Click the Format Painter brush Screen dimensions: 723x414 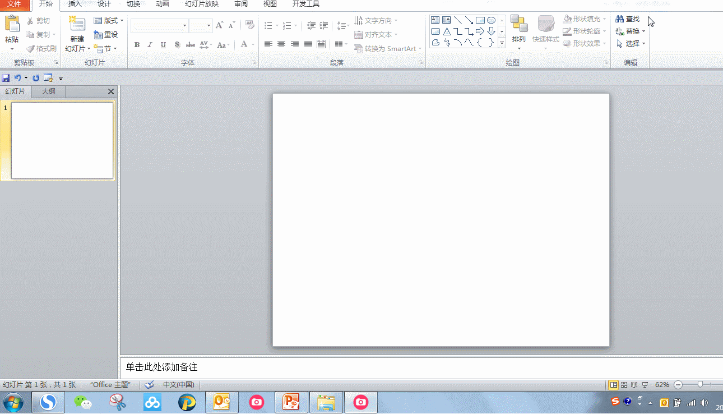(41, 49)
